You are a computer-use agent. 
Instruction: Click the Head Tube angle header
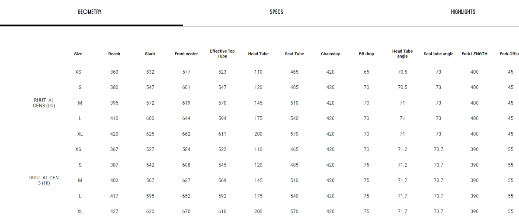(x=402, y=53)
